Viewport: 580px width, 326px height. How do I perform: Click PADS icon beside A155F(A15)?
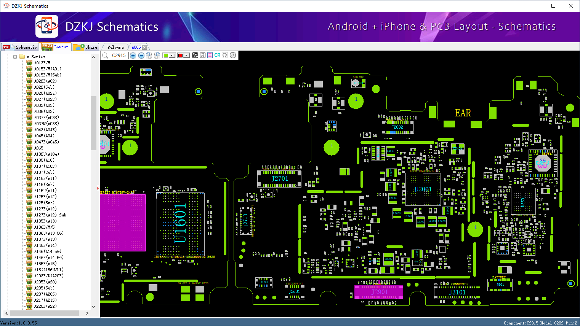point(29,264)
